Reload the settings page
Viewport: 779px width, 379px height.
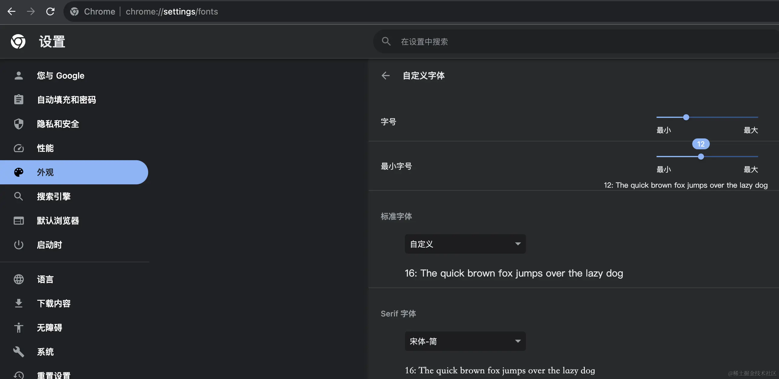[x=50, y=11]
